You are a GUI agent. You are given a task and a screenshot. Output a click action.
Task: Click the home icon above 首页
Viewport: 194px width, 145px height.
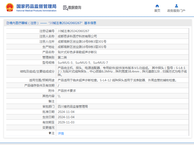[x=157, y=6]
